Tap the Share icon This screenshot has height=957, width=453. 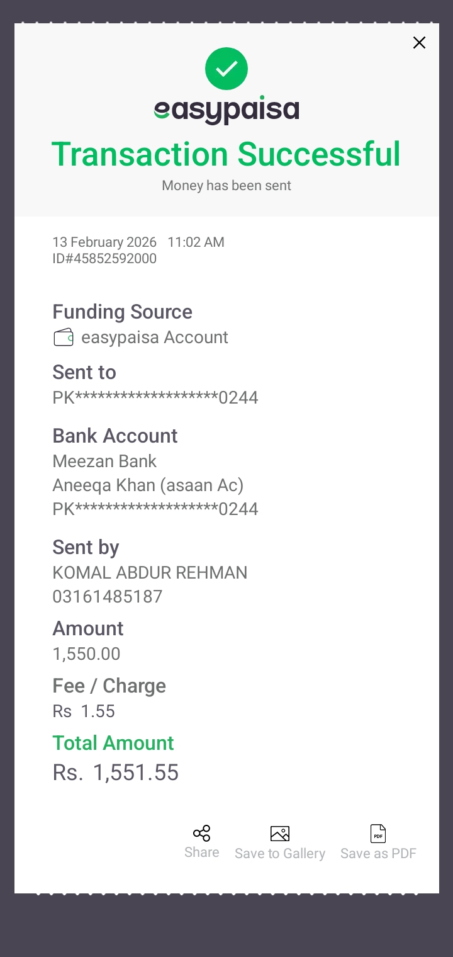click(201, 834)
